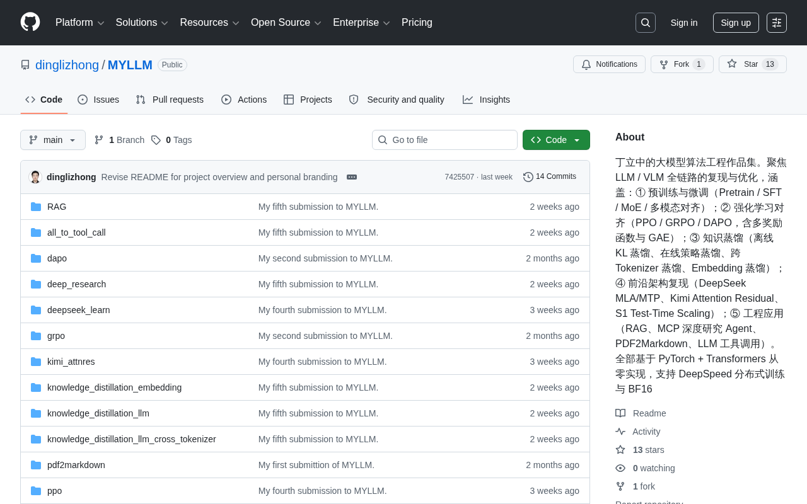Click the book icon next to Readme
The width and height of the screenshot is (807, 504).
point(620,413)
